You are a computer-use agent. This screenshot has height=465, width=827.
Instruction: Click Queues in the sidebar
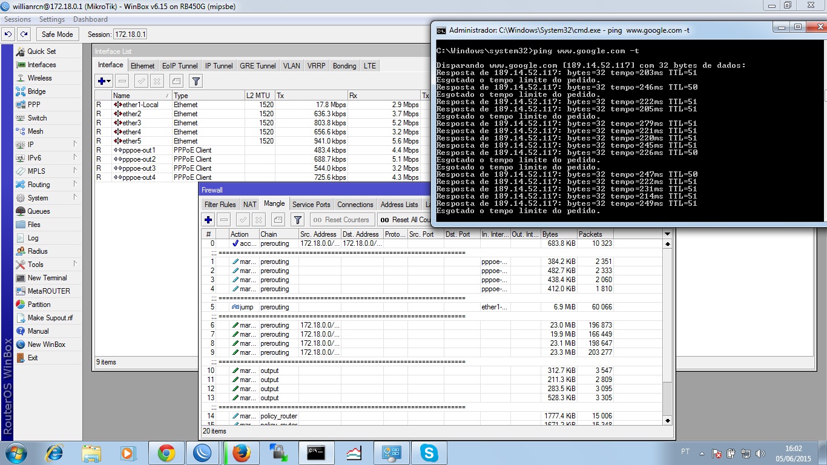tap(39, 211)
